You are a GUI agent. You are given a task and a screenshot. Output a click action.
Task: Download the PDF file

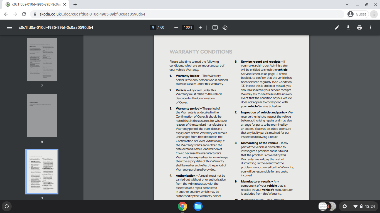[x=348, y=27]
